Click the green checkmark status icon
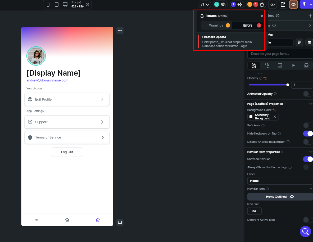Image resolution: width=313 pixels, height=242 pixels. click(x=217, y=5)
